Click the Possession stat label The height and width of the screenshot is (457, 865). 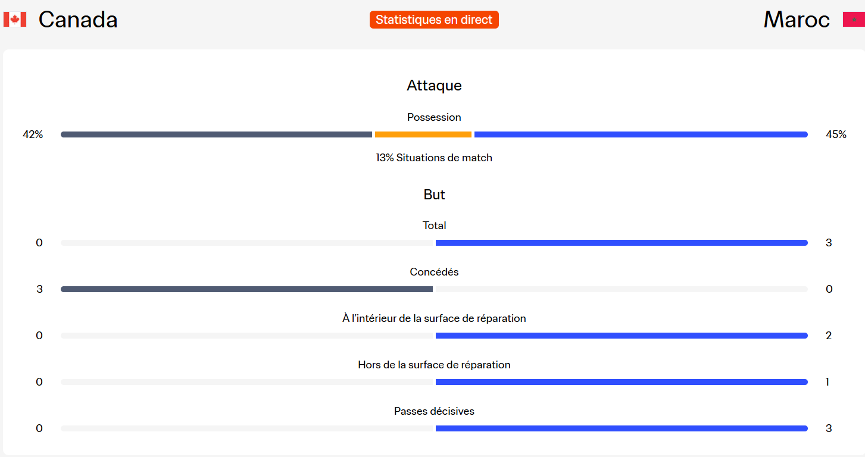click(434, 117)
